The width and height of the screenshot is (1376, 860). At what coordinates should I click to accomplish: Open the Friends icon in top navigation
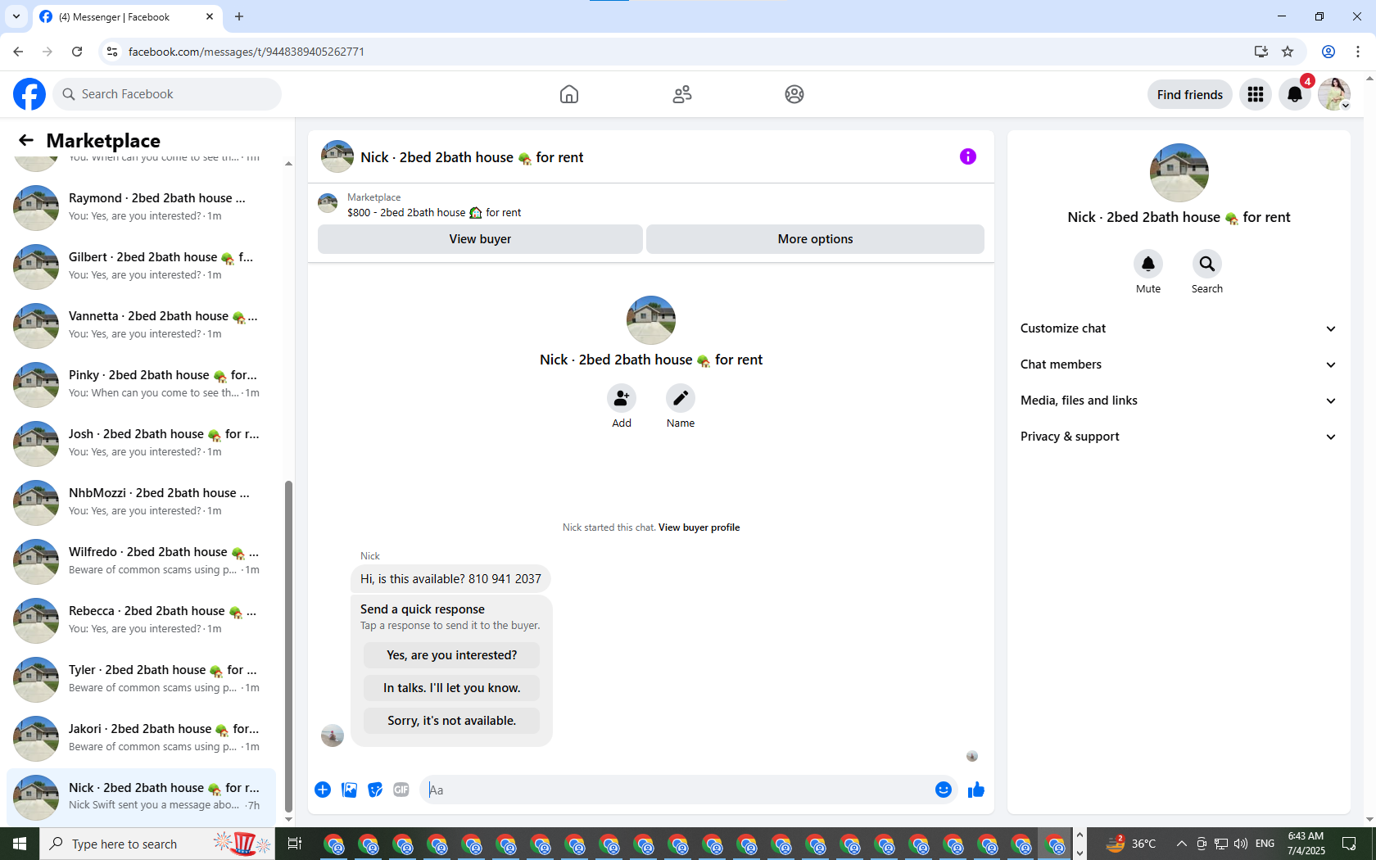click(x=682, y=94)
